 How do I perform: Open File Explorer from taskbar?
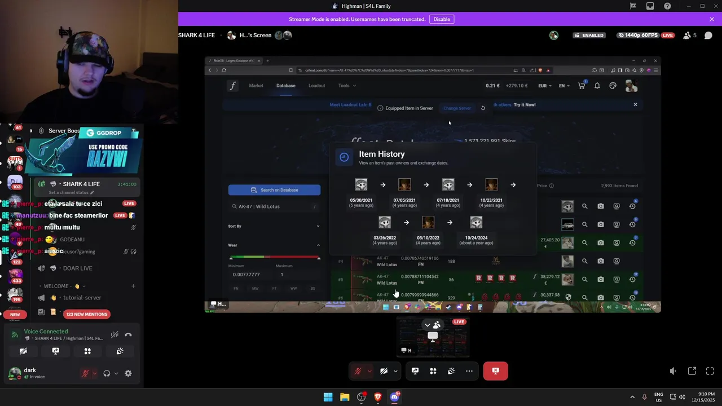pos(344,397)
